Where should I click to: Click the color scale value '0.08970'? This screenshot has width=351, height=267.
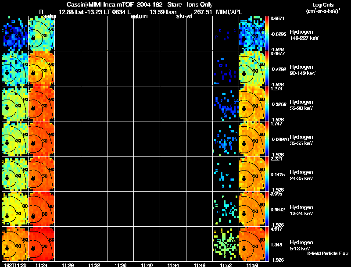tap(280, 139)
